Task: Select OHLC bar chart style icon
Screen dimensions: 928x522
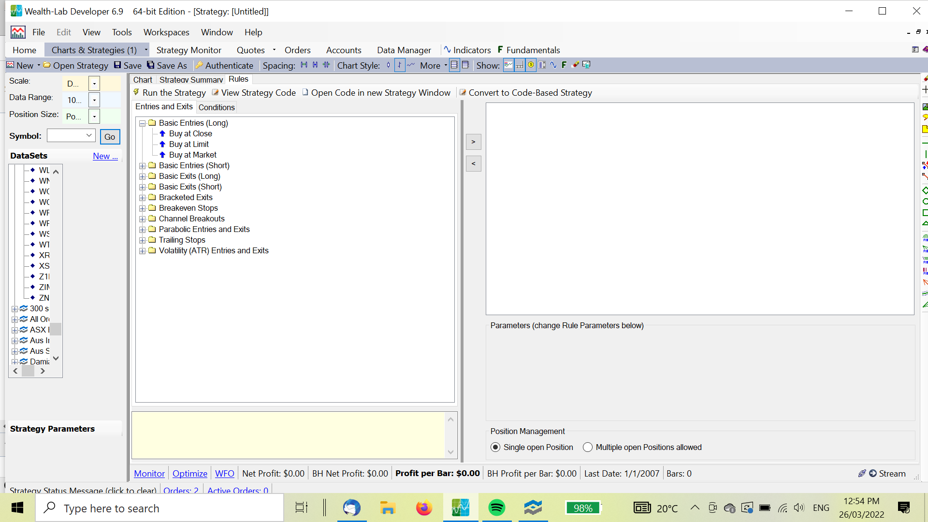Action: [400, 65]
